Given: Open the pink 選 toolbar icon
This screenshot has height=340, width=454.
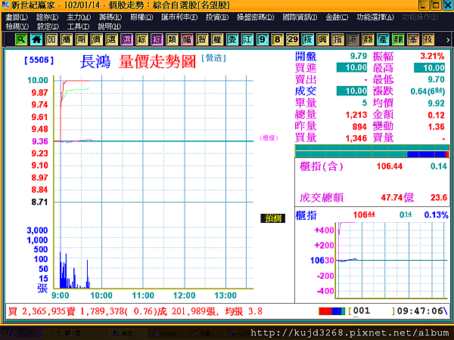Looking at the screenshot, I should click(126, 39).
